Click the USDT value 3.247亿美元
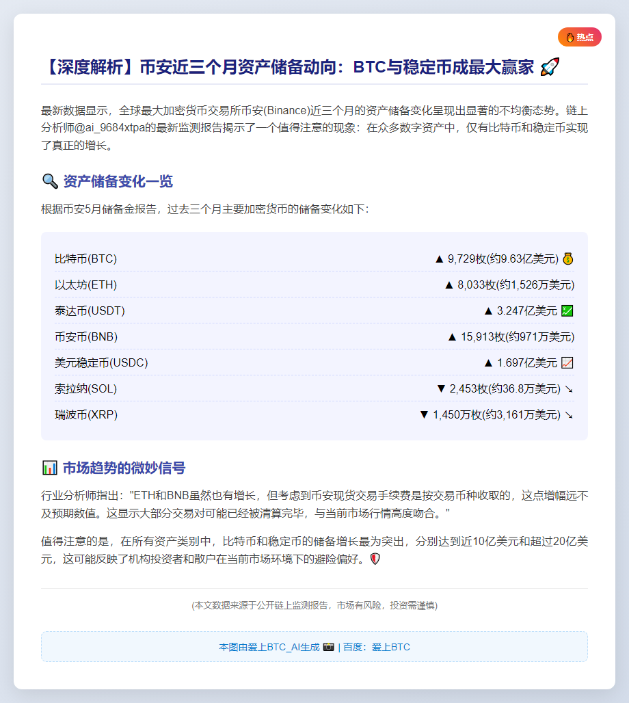Image resolution: width=629 pixels, height=703 pixels. coord(526,310)
